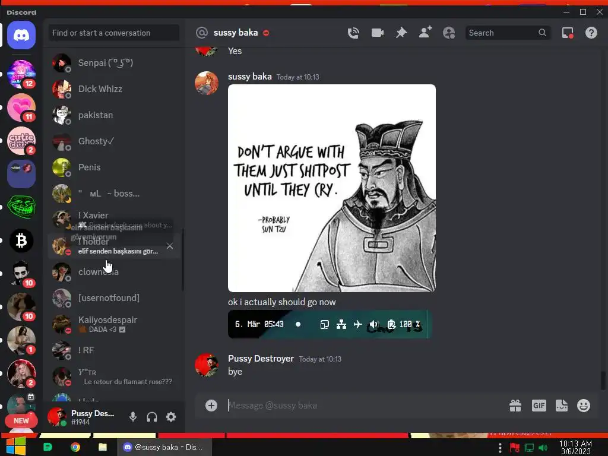
Task: Select the Penis direct message
Action: point(113,167)
